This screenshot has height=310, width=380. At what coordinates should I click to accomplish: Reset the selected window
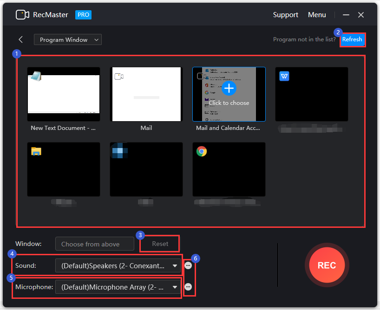pyautogui.click(x=160, y=244)
